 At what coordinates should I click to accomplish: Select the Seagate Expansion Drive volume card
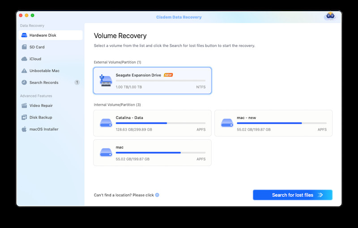(152, 80)
